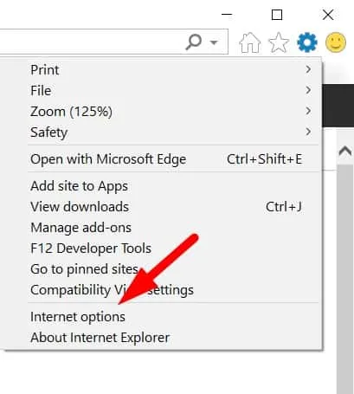Open the gear Tools menu icon
Image resolution: width=354 pixels, height=394 pixels.
307,42
